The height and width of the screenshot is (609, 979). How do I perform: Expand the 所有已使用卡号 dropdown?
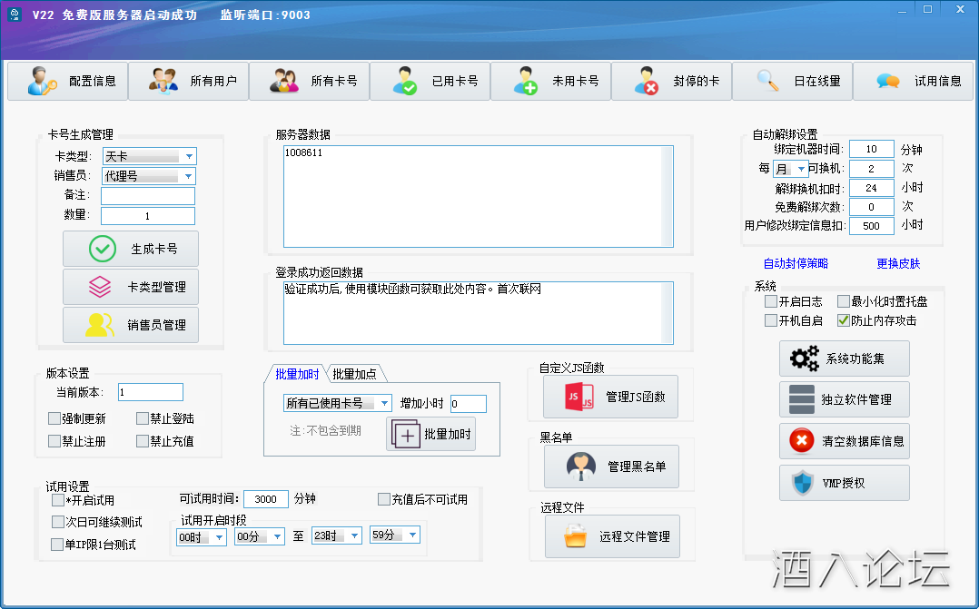click(x=385, y=403)
